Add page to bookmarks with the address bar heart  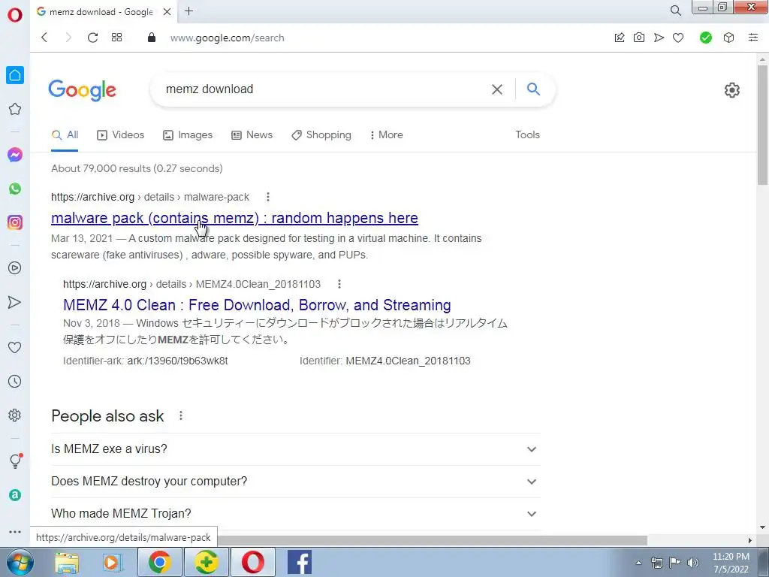pyautogui.click(x=678, y=38)
